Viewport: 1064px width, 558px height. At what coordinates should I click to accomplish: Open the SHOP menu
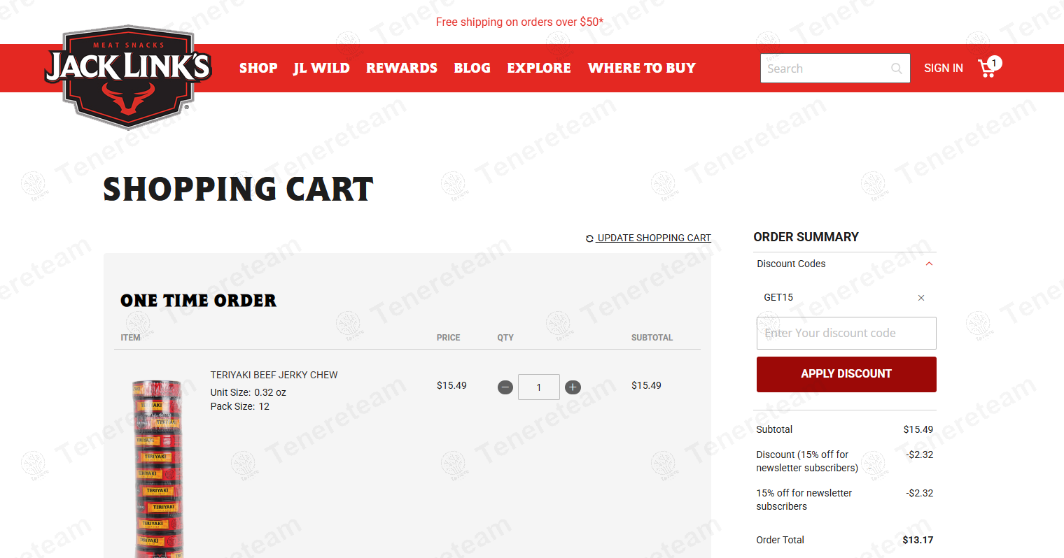click(x=258, y=68)
